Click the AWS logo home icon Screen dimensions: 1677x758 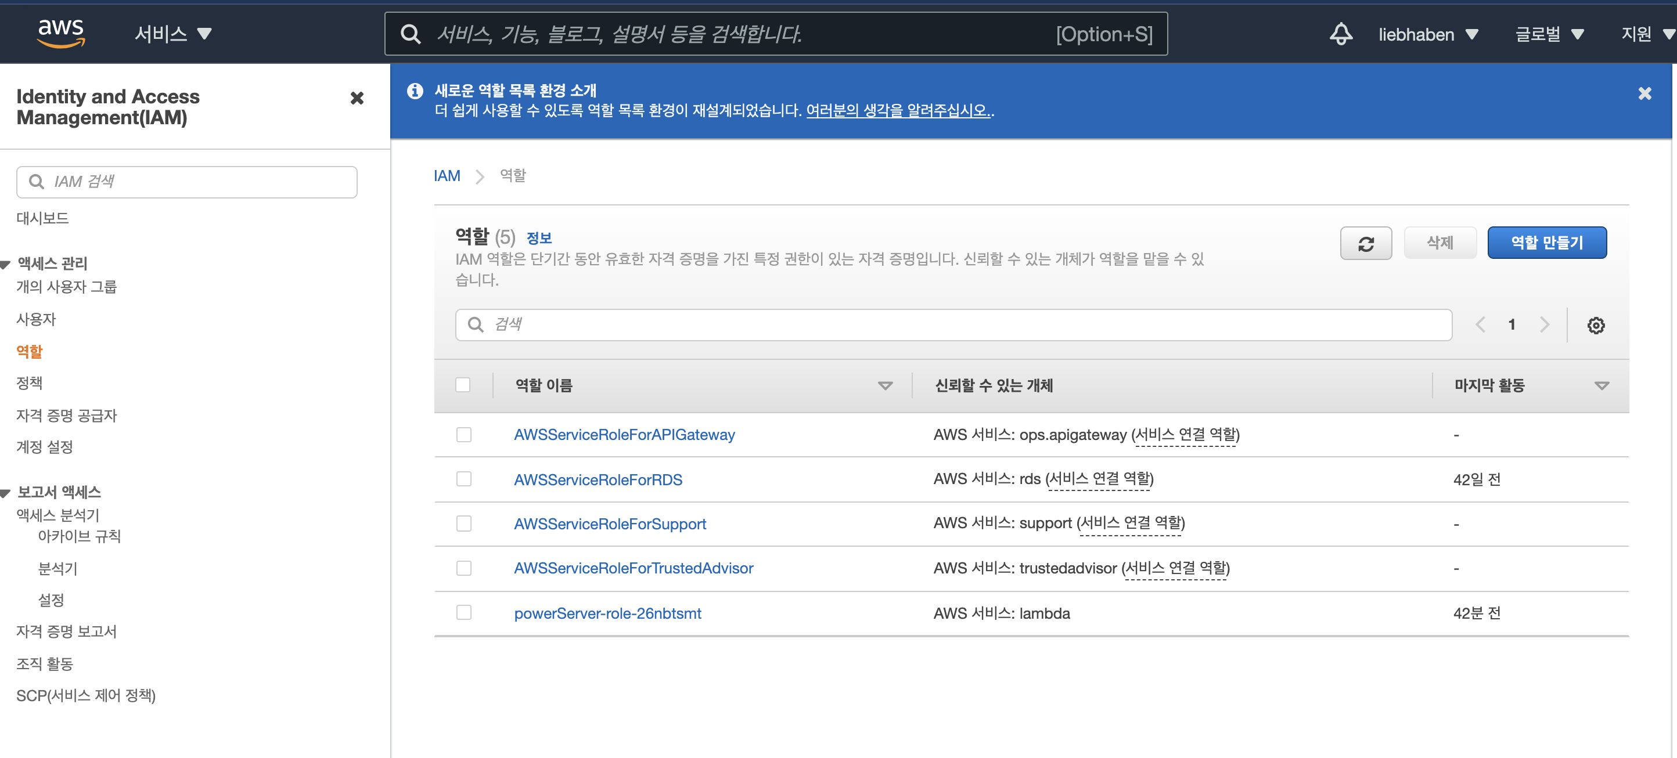(61, 33)
